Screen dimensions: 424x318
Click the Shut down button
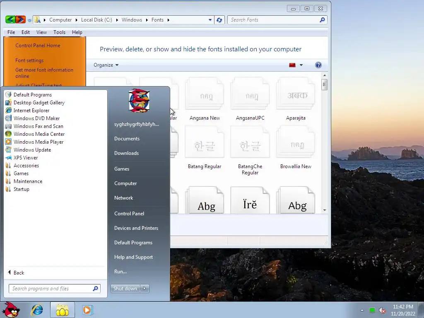point(125,289)
